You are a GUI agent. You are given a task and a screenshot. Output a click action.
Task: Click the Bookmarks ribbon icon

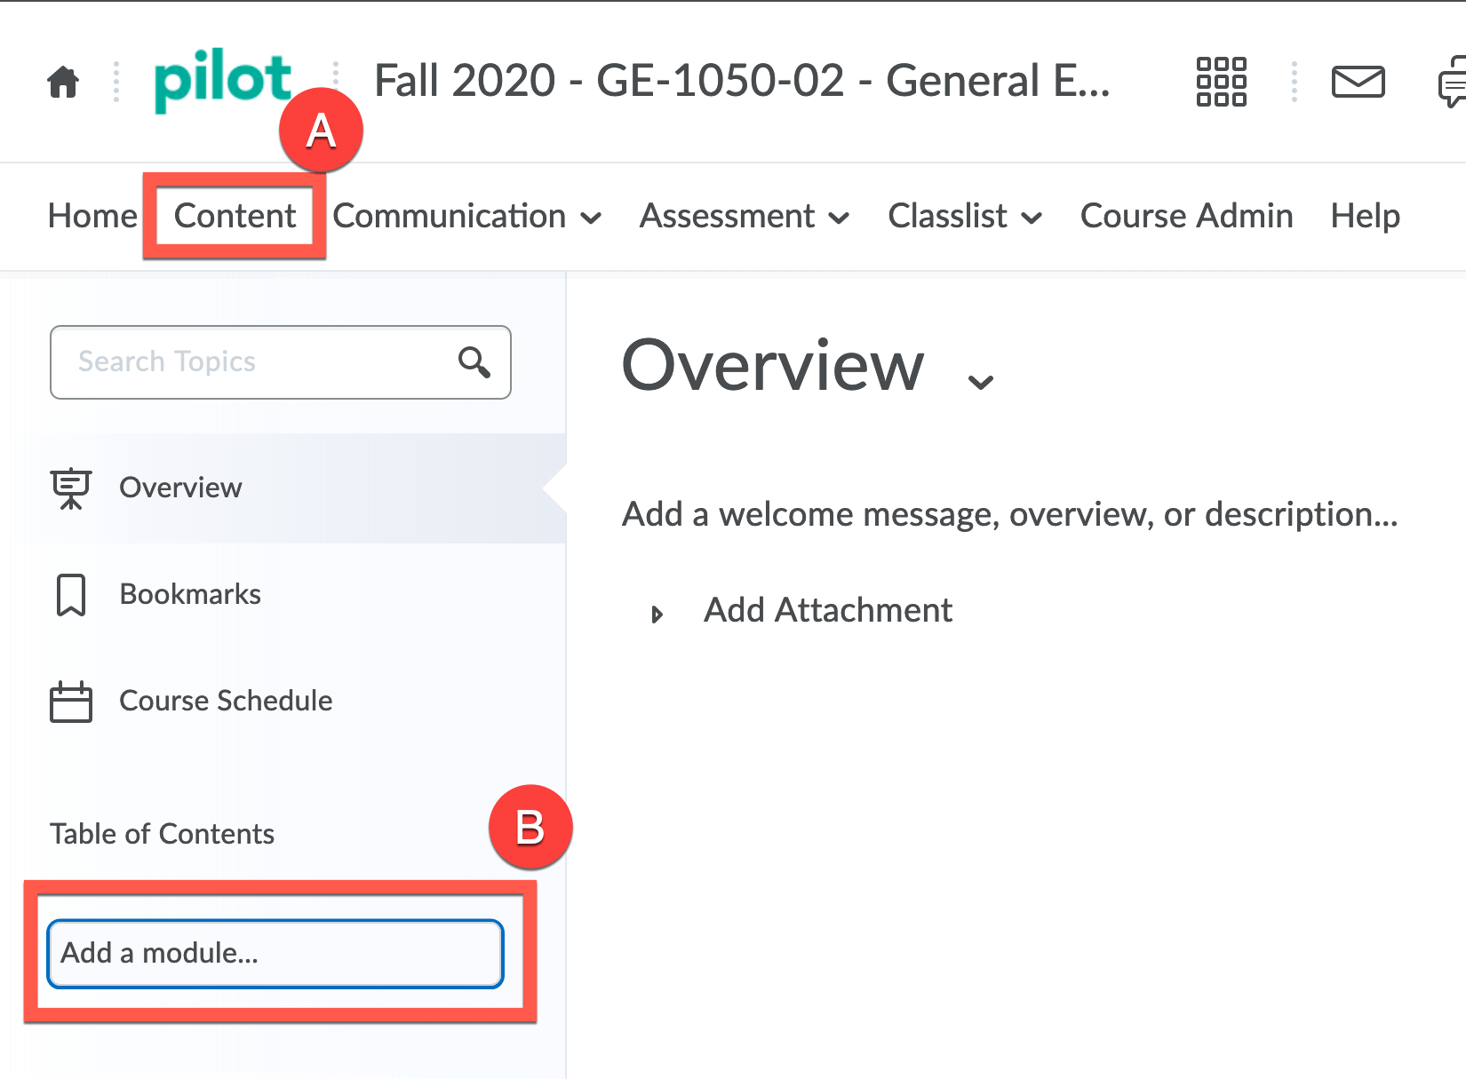coord(71,594)
